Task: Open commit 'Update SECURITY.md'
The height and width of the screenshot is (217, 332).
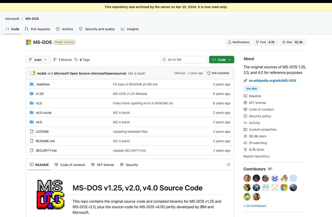Action: click(x=129, y=150)
